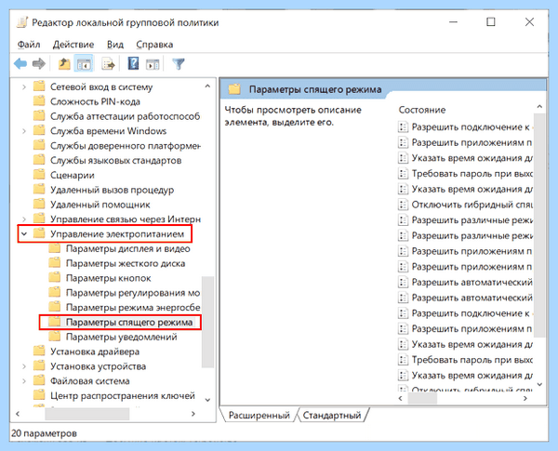Collapse the Управление электропитанием node
558x451 pixels.
(x=24, y=233)
